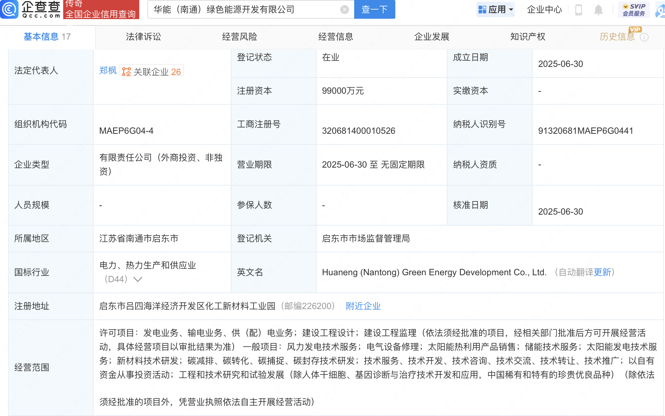Clear the search box with the X icon
Image resolution: width=665 pixels, height=416 pixels.
point(344,10)
